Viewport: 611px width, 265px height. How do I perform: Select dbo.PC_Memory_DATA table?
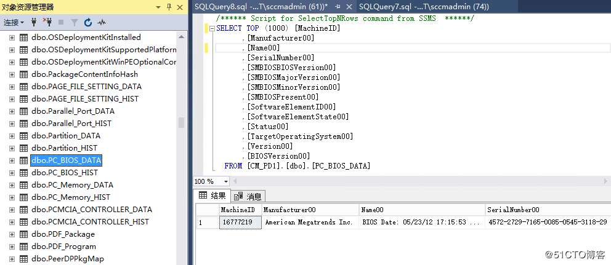point(73,185)
